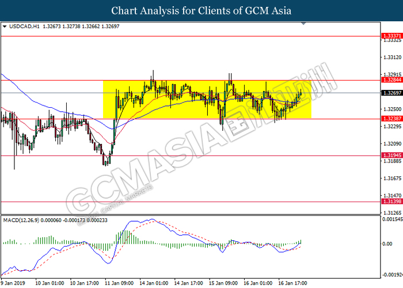Click the 1.33371 red price tag
This screenshot has width=403, height=288.
coord(392,36)
